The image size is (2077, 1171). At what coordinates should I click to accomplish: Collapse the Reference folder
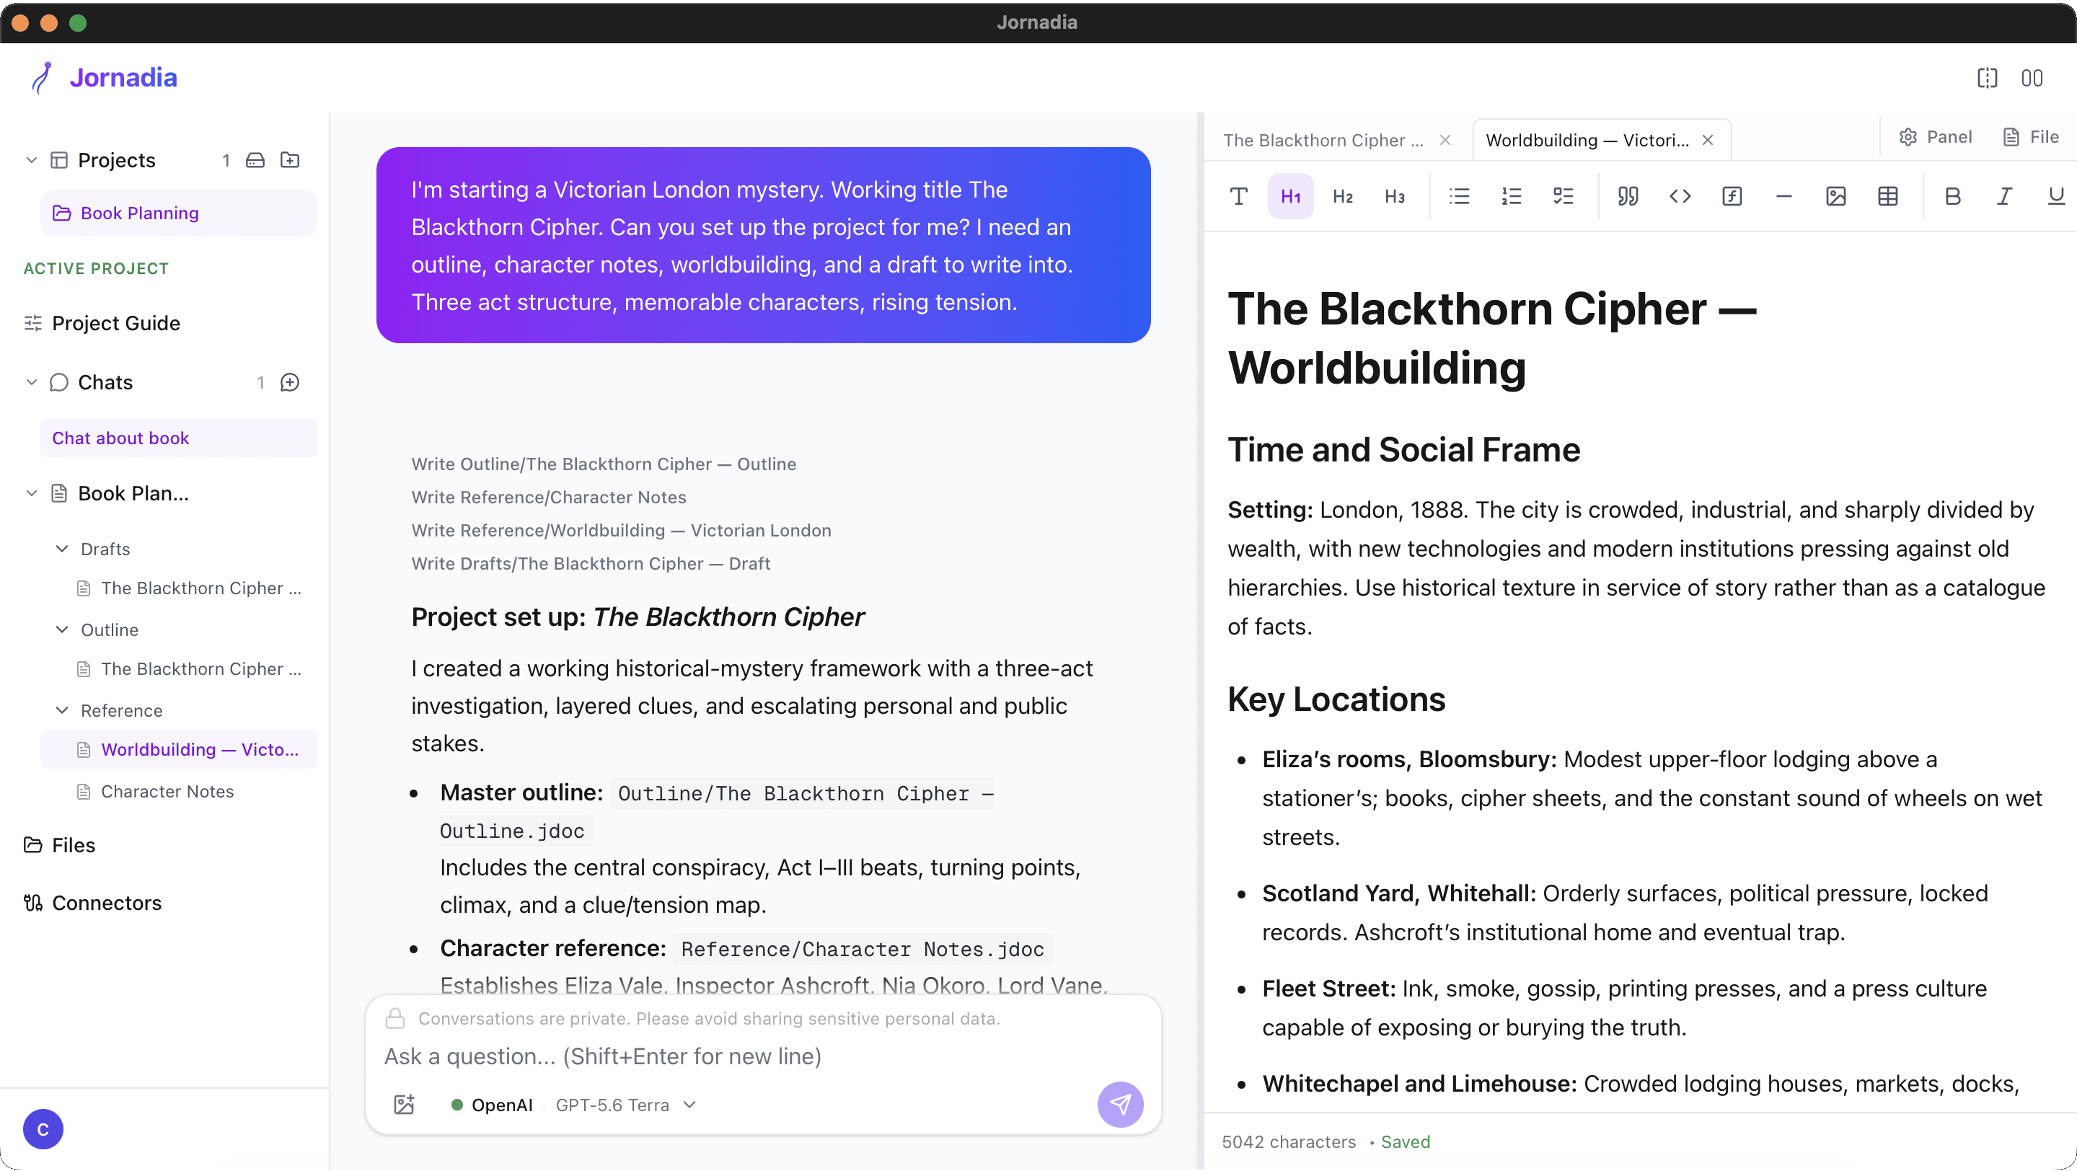pyautogui.click(x=61, y=710)
